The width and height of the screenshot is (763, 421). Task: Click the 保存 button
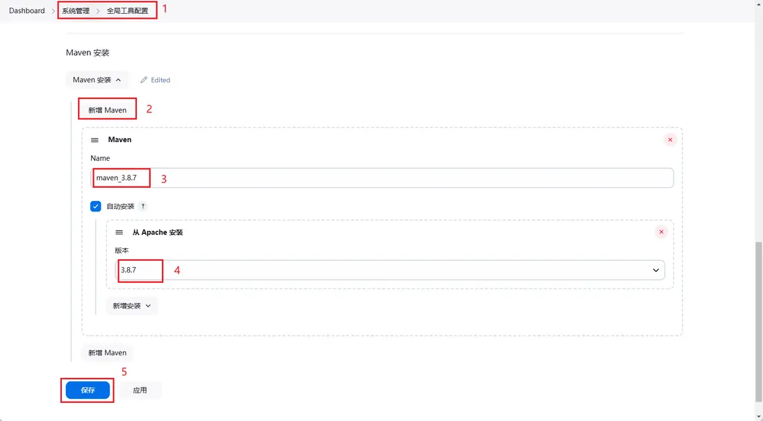point(88,390)
